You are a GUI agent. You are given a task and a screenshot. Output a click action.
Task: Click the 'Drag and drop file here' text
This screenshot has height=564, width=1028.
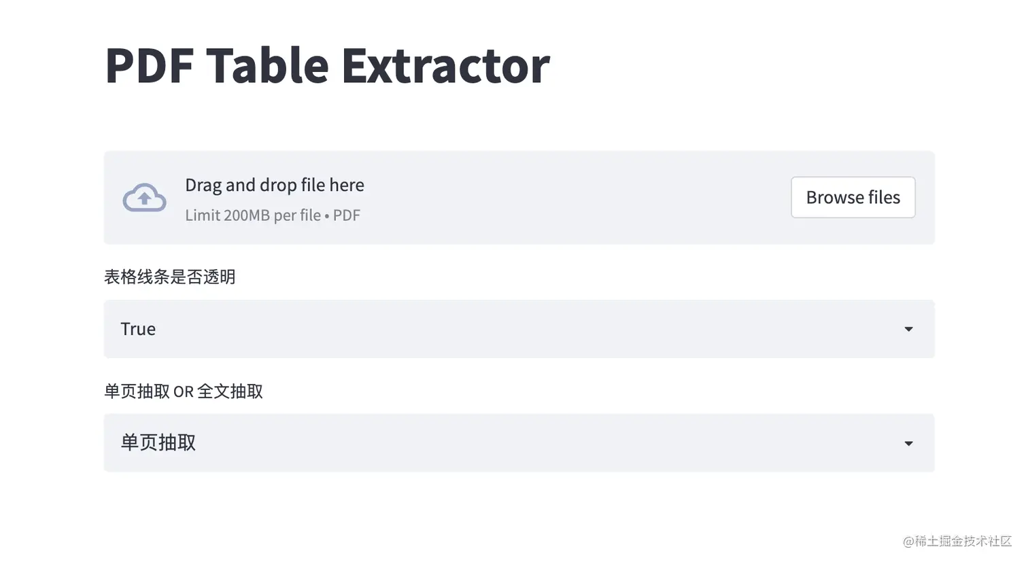pyautogui.click(x=275, y=185)
